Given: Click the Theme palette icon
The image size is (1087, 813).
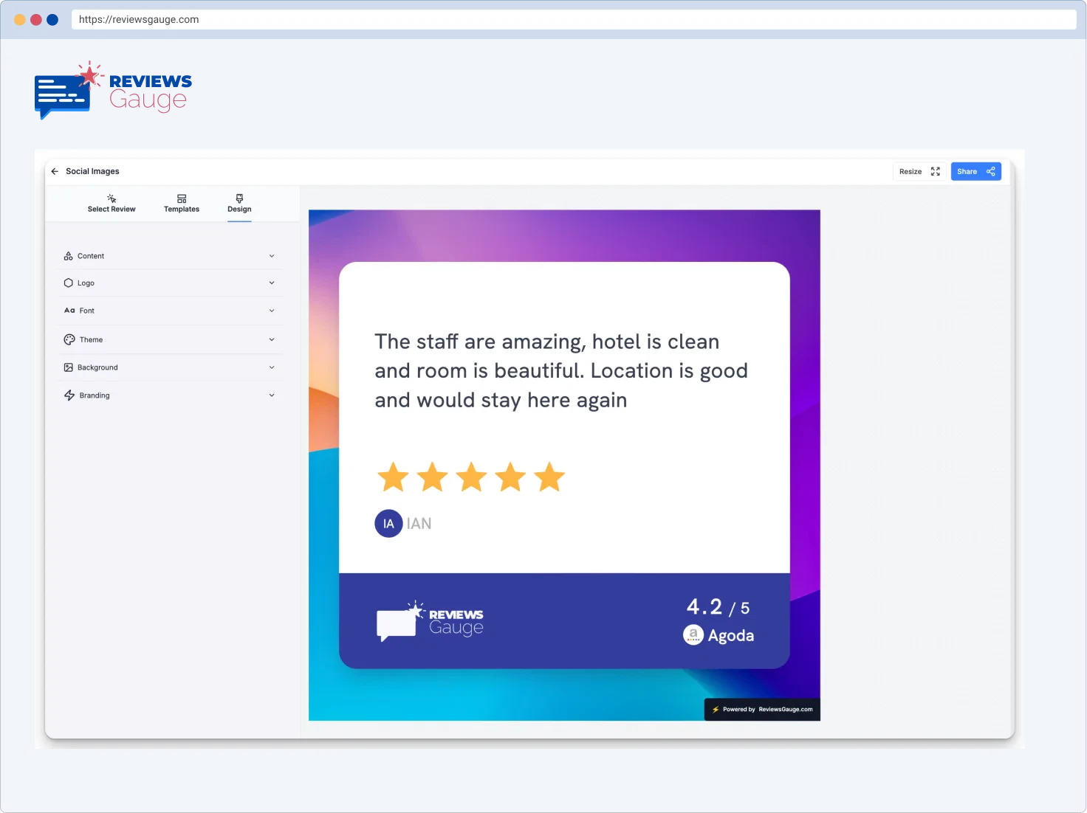Looking at the screenshot, I should pyautogui.click(x=69, y=339).
